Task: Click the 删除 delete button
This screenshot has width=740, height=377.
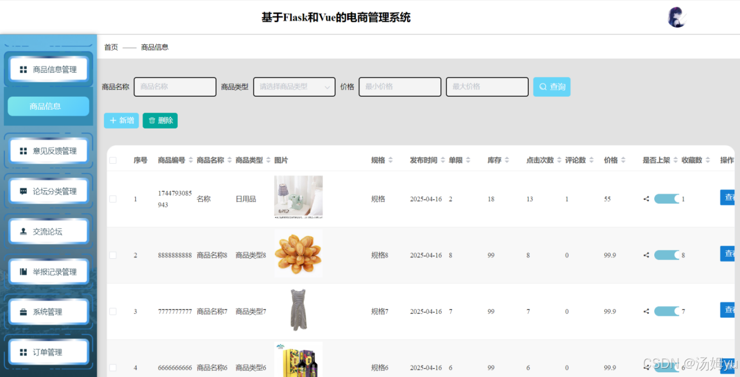Action: pos(160,121)
